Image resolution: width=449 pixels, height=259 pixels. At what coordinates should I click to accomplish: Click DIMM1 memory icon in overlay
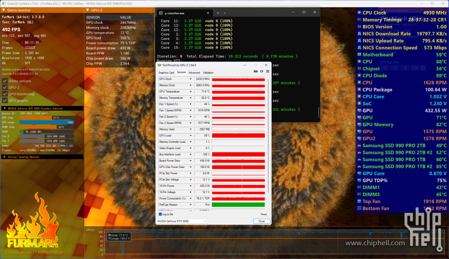(x=359, y=188)
